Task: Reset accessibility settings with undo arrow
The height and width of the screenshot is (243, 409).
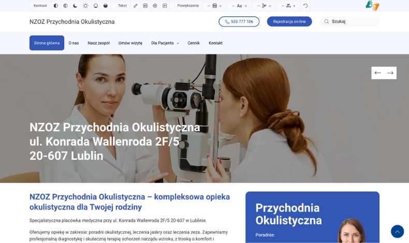Action: coord(305,6)
